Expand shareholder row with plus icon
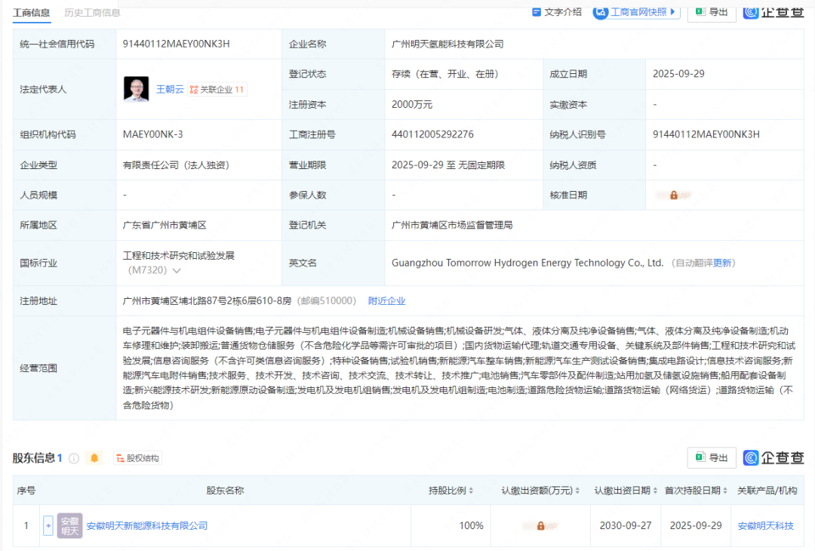This screenshot has width=815, height=551. coord(48,525)
